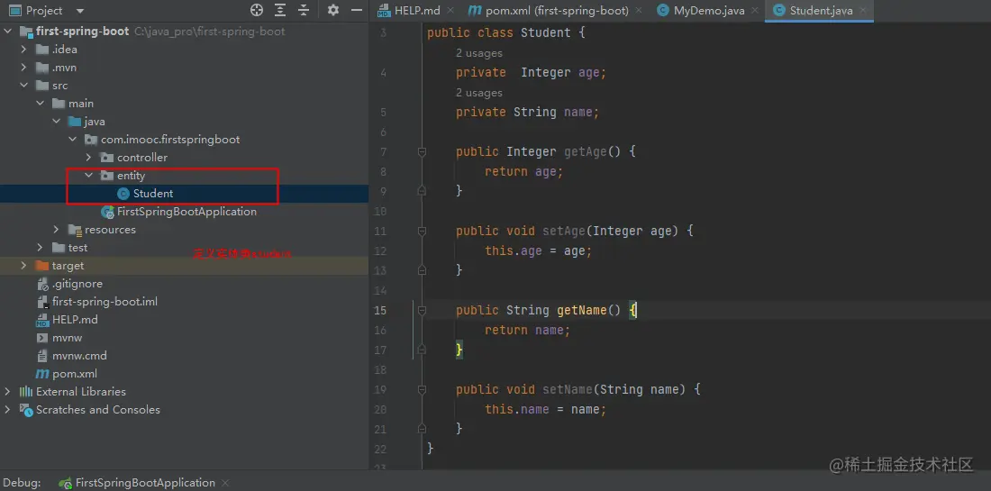Switch to the HELP.md editor tab
The image size is (991, 491).
pos(417,11)
